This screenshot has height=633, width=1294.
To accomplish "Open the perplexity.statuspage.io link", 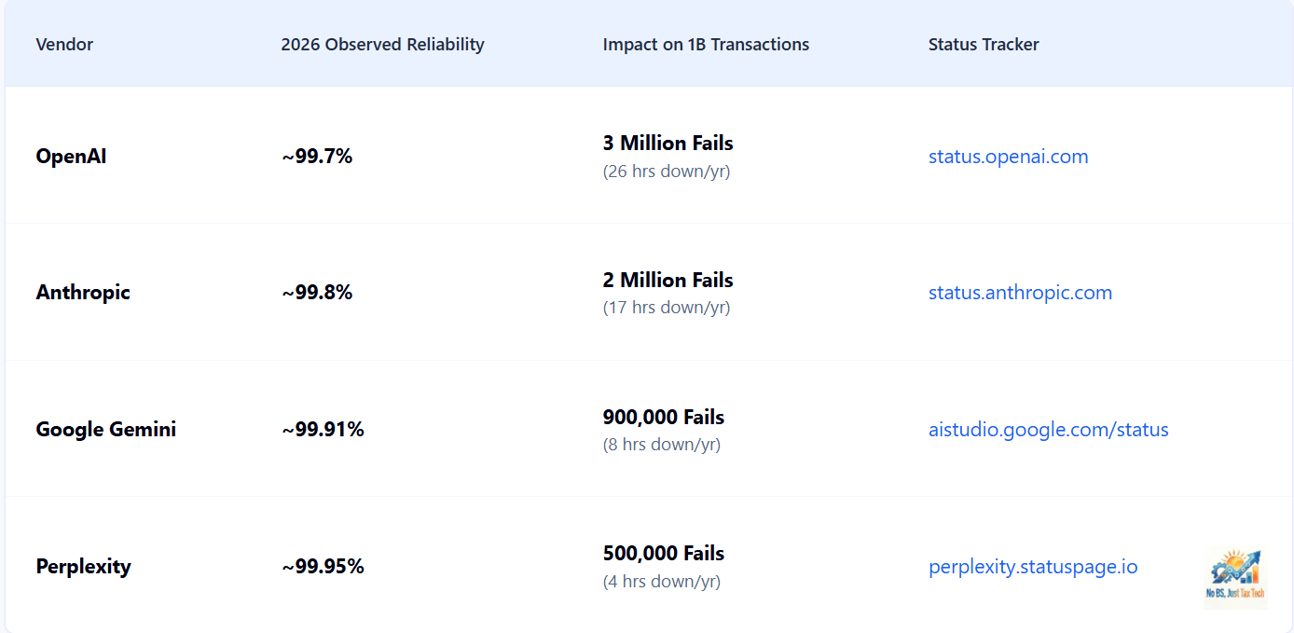I will 1033,567.
